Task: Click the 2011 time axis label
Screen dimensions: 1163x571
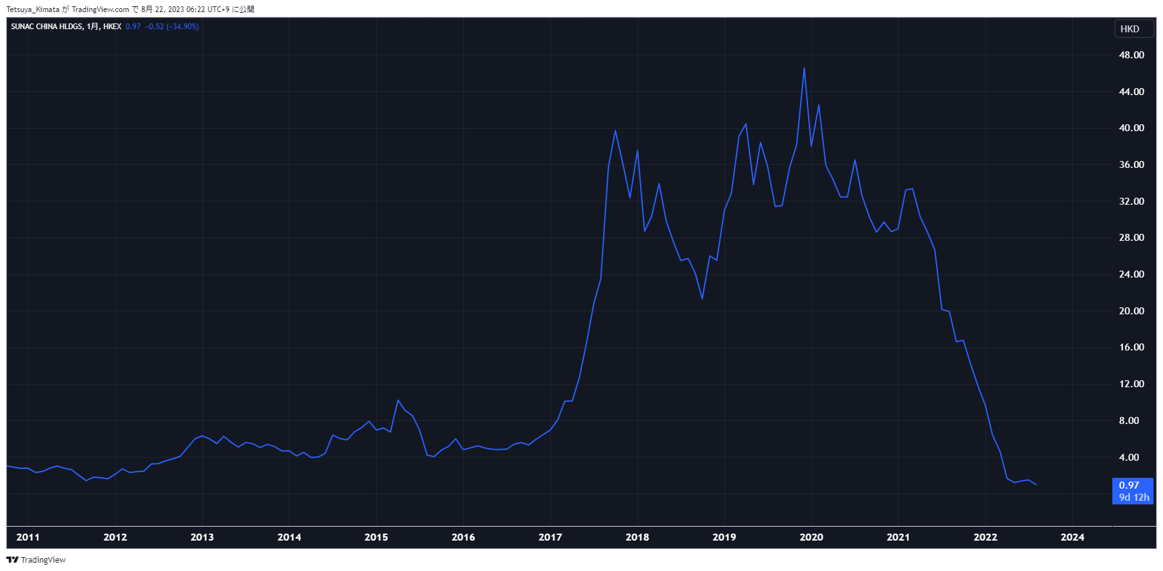Action: coord(28,537)
